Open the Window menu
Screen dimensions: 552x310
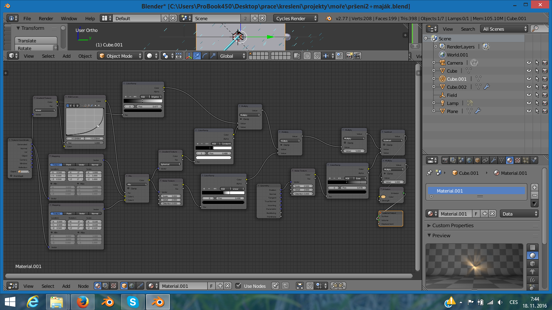point(69,18)
